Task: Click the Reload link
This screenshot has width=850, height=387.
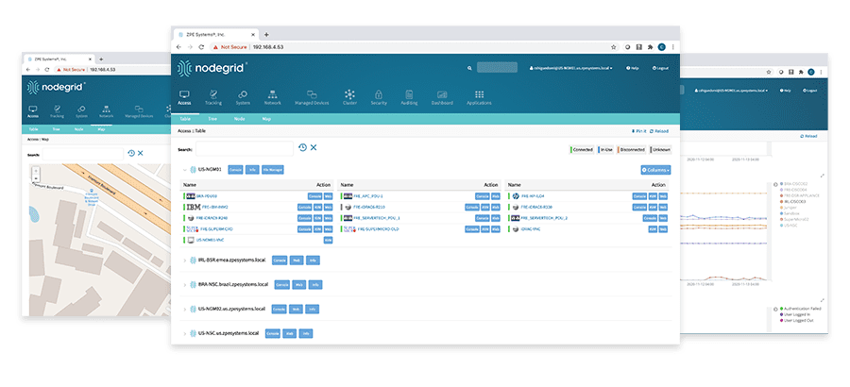Action: 660,131
